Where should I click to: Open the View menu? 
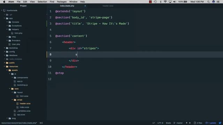pyautogui.click(x=32, y=2)
